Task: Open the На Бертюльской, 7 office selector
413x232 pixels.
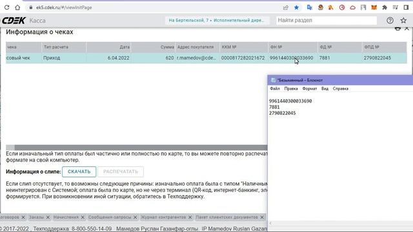Action: (217, 20)
